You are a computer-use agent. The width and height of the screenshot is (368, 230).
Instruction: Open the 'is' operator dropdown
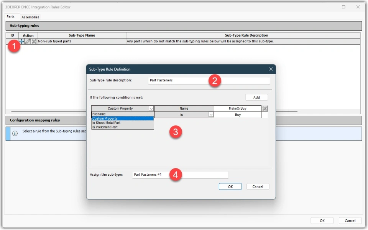point(211,115)
